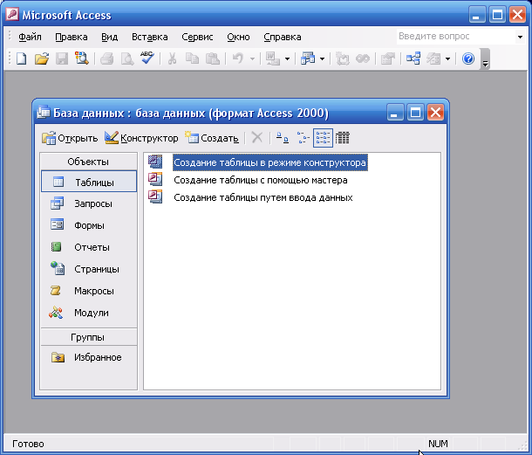
Task: Click the Open folder icon in the main toolbar
Action: coord(42,59)
